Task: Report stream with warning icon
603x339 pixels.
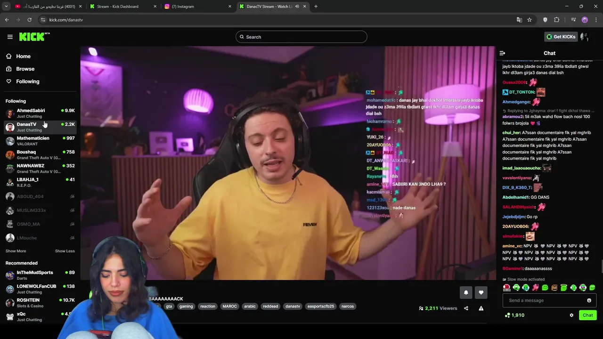Action: pyautogui.click(x=481, y=308)
